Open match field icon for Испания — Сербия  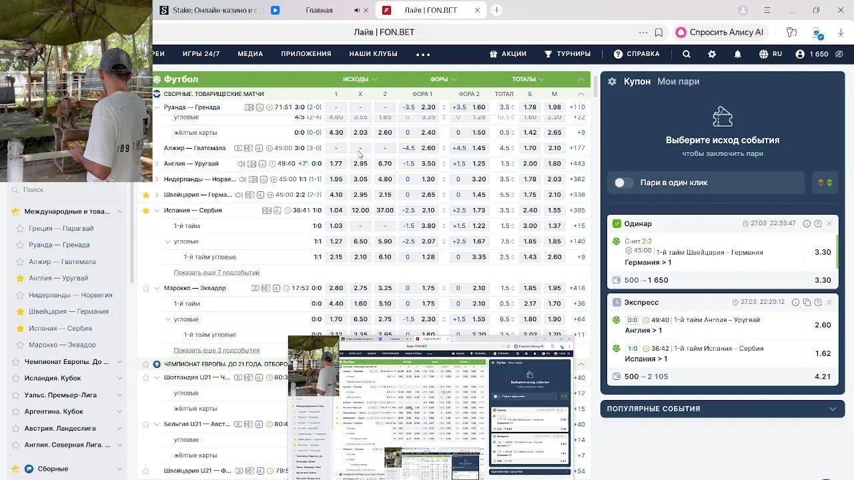[266, 211]
